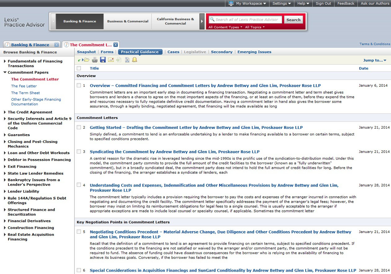Click the monitor icon beside My Workspace
The height and width of the screenshot is (274, 391).
[x=231, y=3]
